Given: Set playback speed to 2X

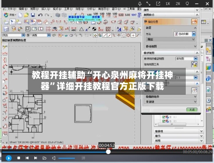Looking at the screenshot, I should [178, 3].
